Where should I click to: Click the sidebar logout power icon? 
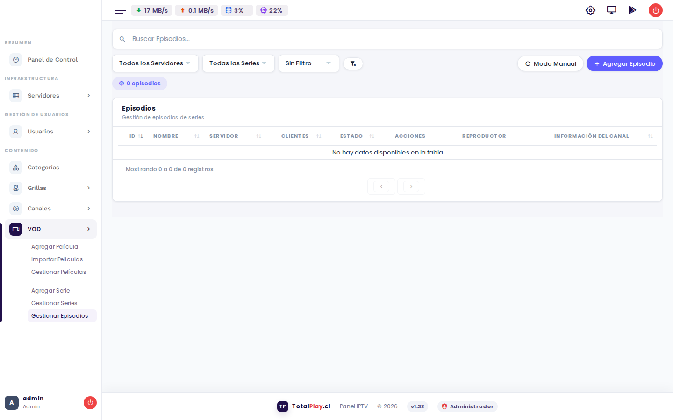coord(90,402)
